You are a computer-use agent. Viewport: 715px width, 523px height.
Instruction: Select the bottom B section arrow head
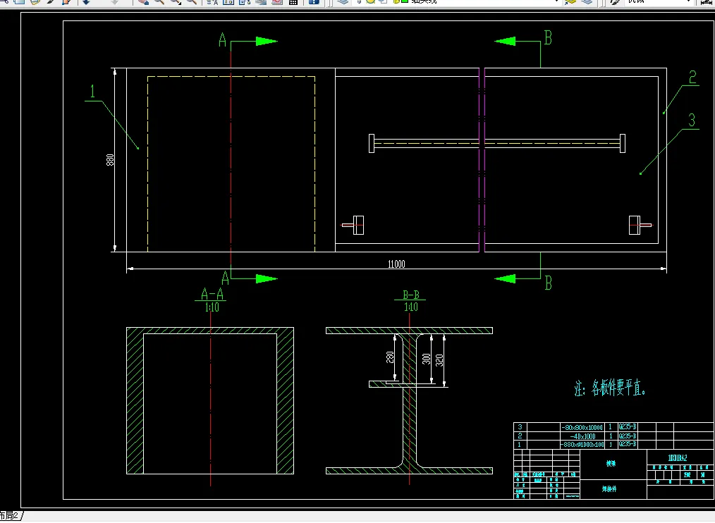506,278
